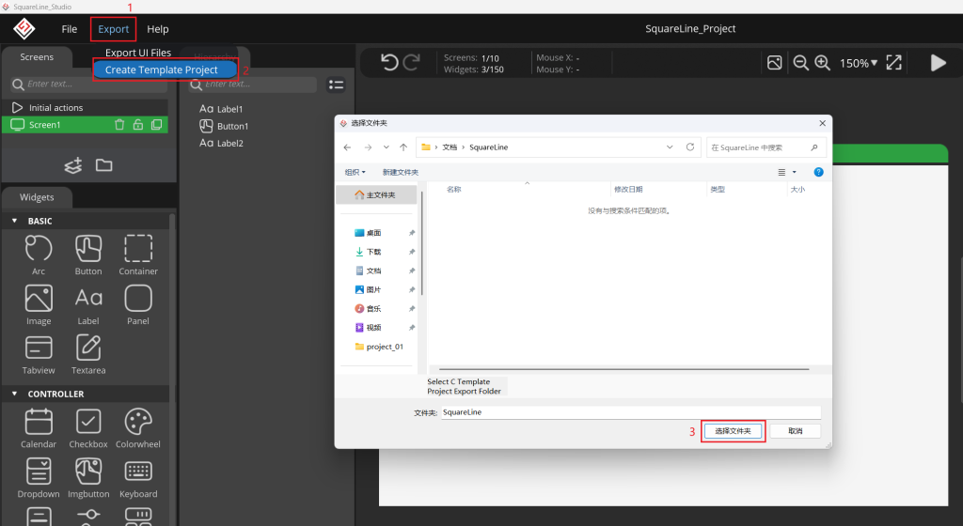
Task: Collapse the BASIC widgets section
Action: point(14,221)
